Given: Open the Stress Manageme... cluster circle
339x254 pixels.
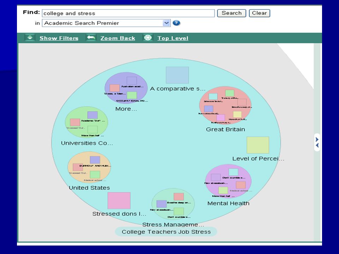Looking at the screenshot, I should 173,204.
